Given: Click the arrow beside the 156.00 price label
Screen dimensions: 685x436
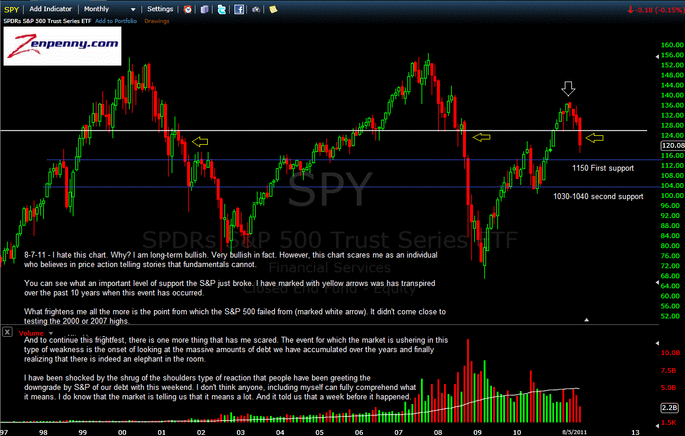Looking at the screenshot, I should [x=657, y=57].
